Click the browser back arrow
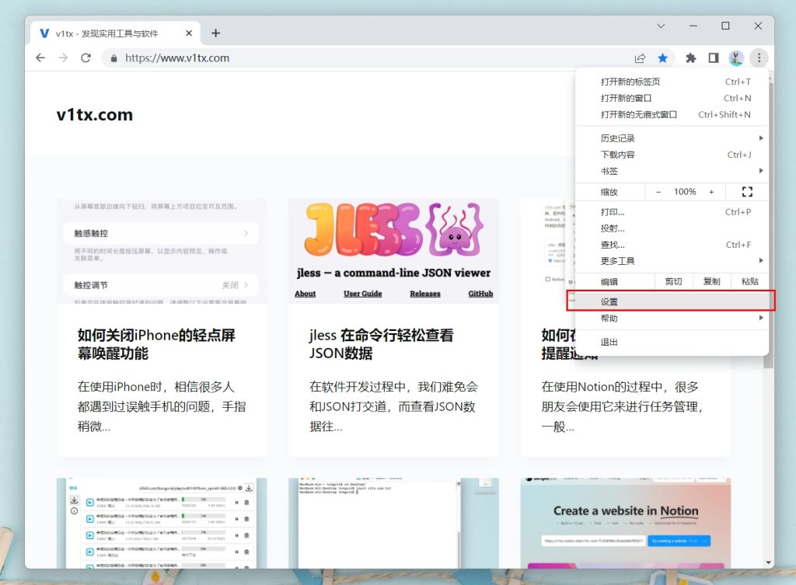Viewport: 796px width, 585px height. coord(40,57)
